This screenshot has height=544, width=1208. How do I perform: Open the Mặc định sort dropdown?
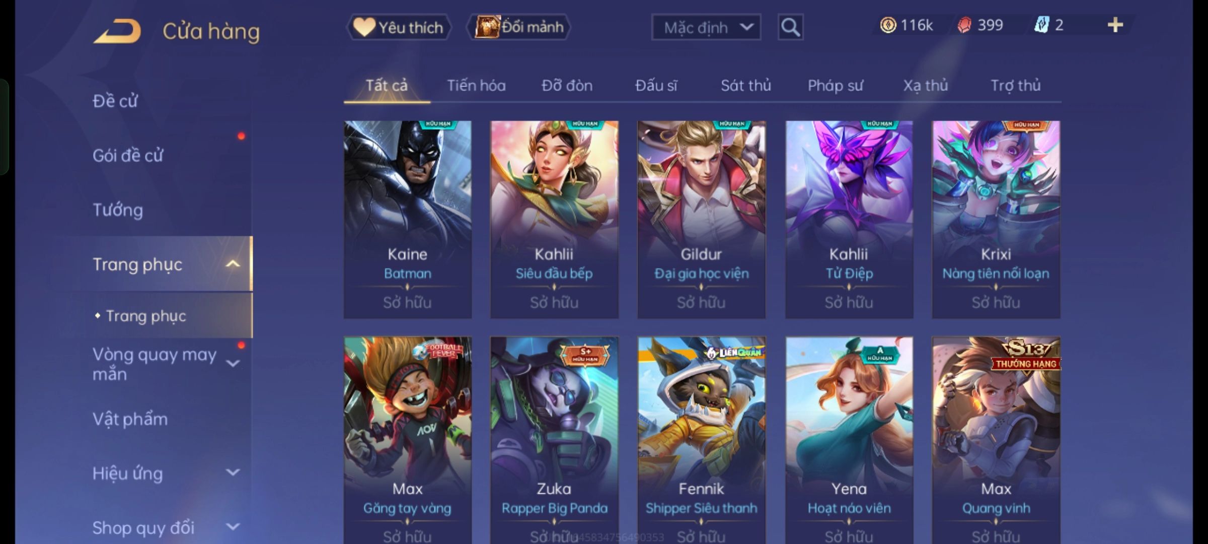(x=706, y=27)
